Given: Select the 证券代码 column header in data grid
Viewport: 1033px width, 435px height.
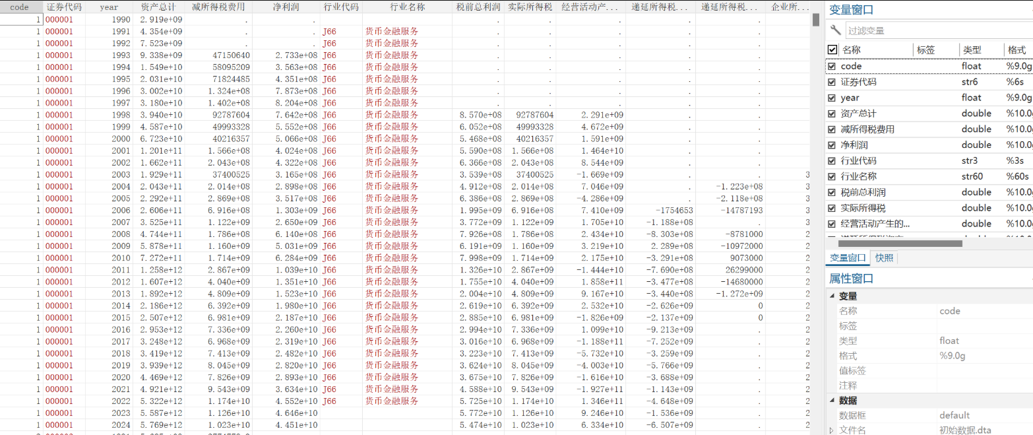Looking at the screenshot, I should point(64,7).
